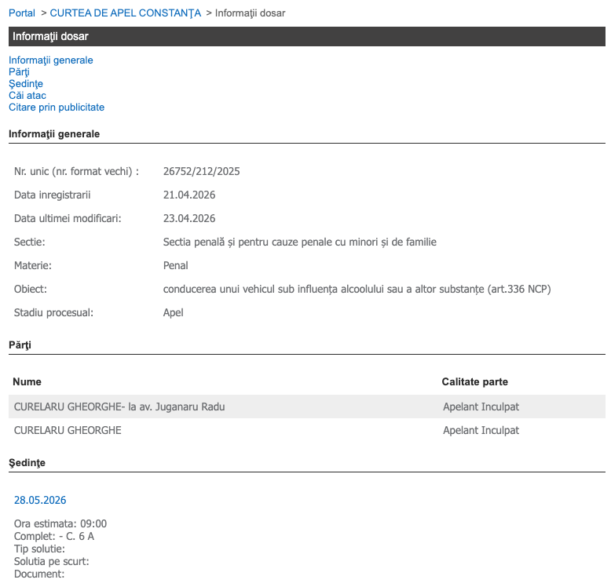Go to the Ședințe navigation link

tap(25, 84)
